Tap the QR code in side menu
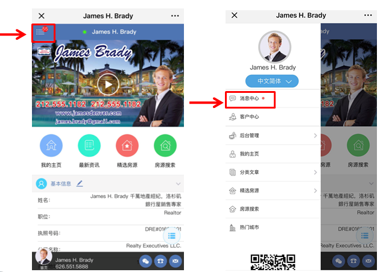This screenshot has height=272, width=389. point(273,262)
